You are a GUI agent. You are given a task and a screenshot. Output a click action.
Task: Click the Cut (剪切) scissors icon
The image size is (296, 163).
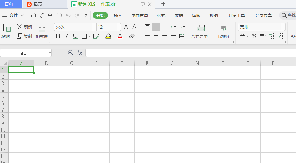(20, 27)
